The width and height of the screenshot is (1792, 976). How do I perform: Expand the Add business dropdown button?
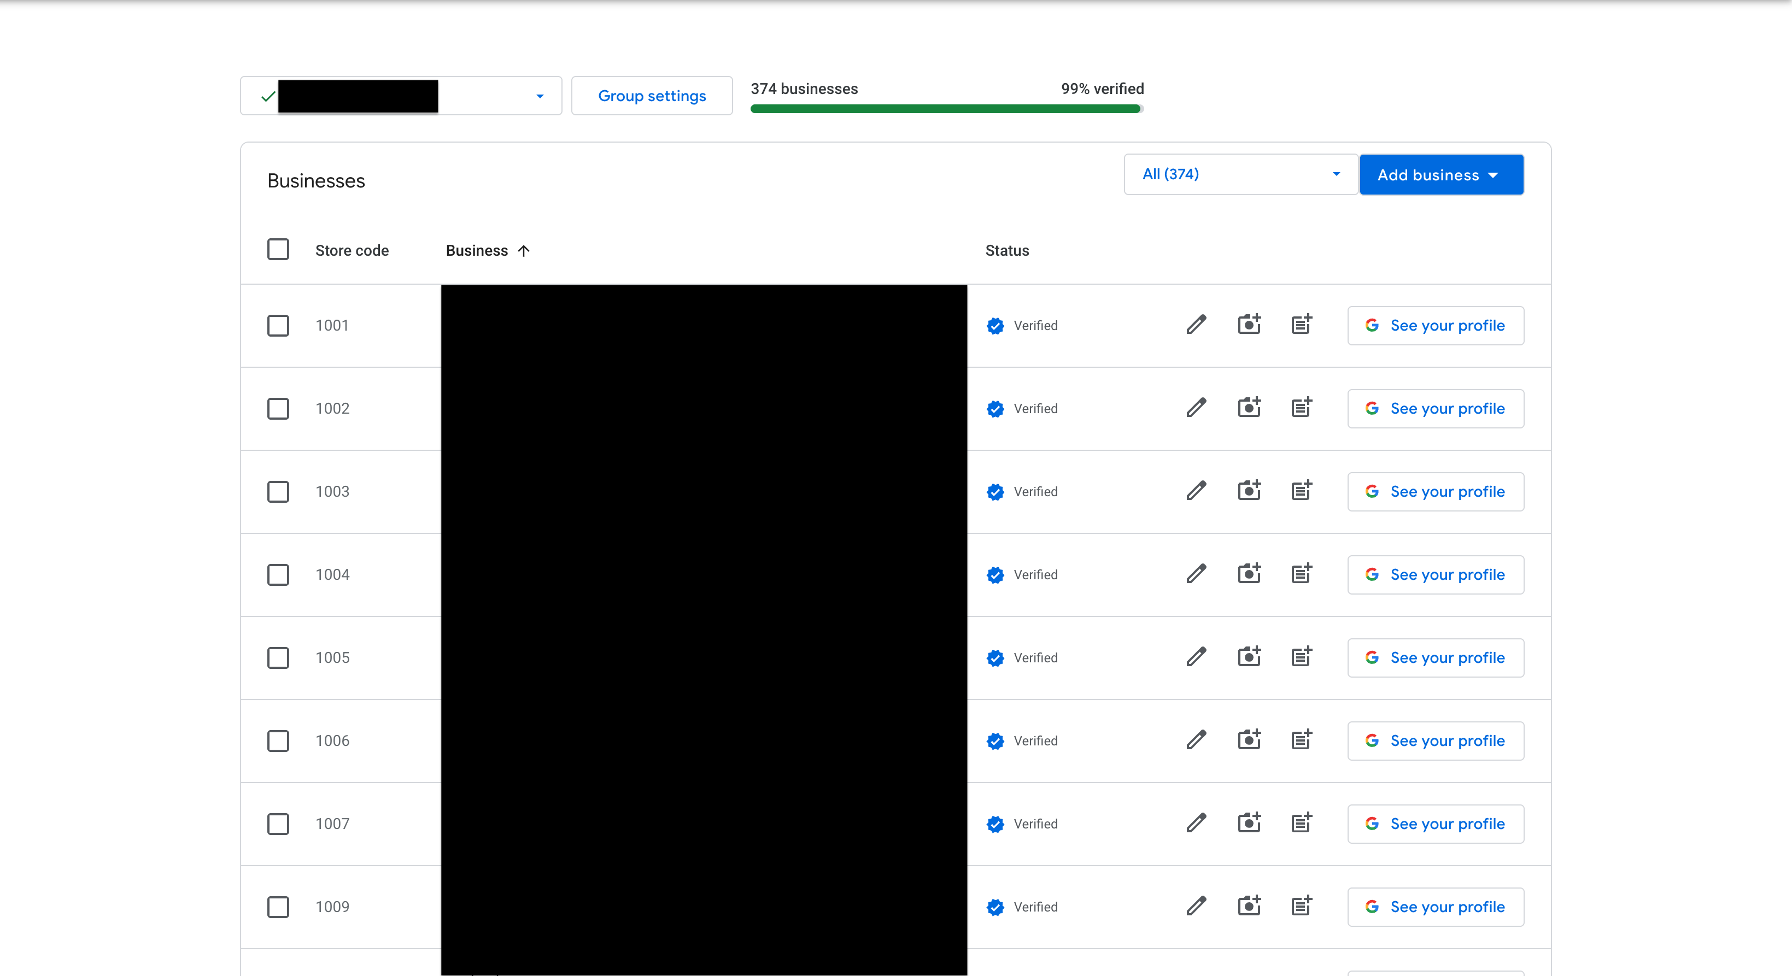coord(1440,175)
